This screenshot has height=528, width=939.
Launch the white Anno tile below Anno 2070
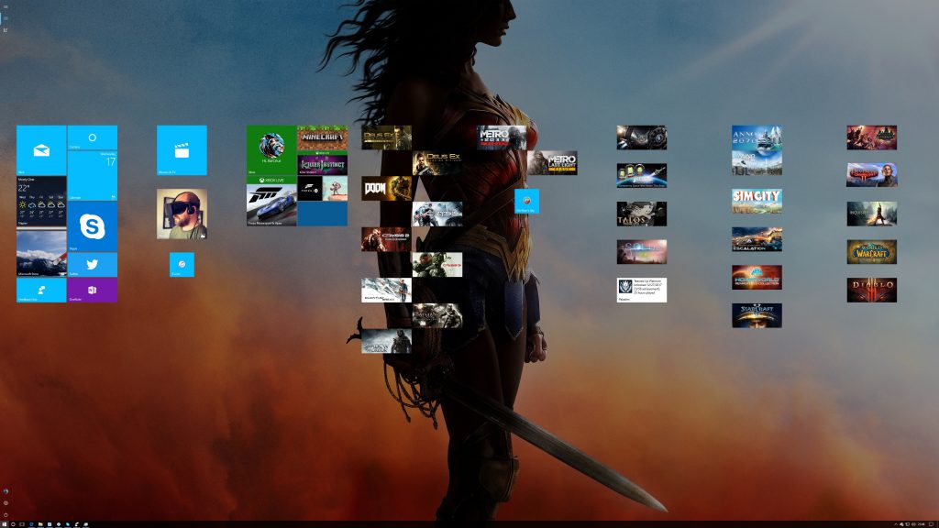(x=757, y=163)
